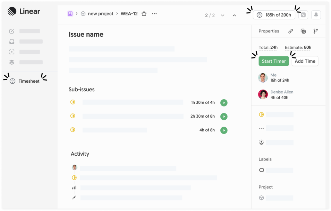Click Denise Allen's avatar
This screenshot has height=211, width=331.
tap(263, 95)
